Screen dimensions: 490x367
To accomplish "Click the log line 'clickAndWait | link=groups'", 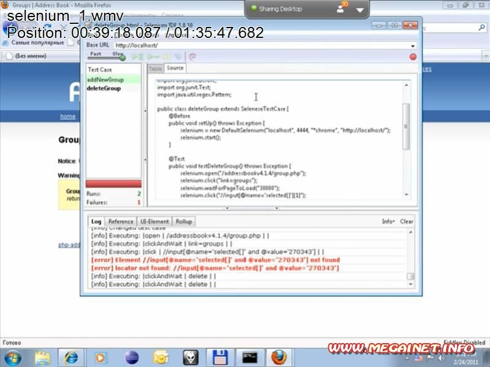I will (x=162, y=243).
